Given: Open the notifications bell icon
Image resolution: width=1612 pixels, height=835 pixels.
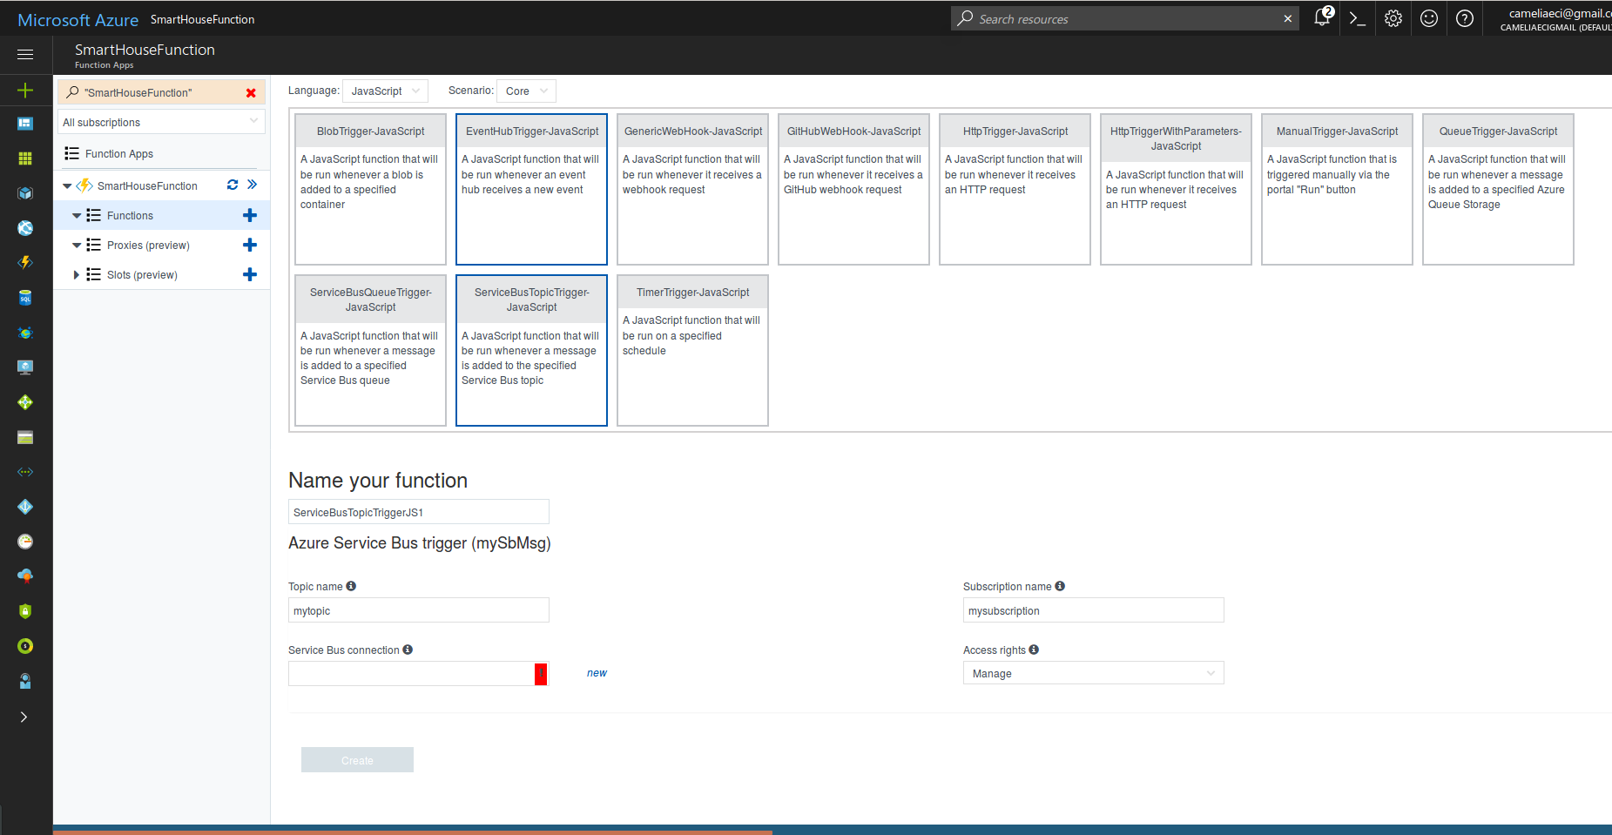Looking at the screenshot, I should pyautogui.click(x=1322, y=17).
